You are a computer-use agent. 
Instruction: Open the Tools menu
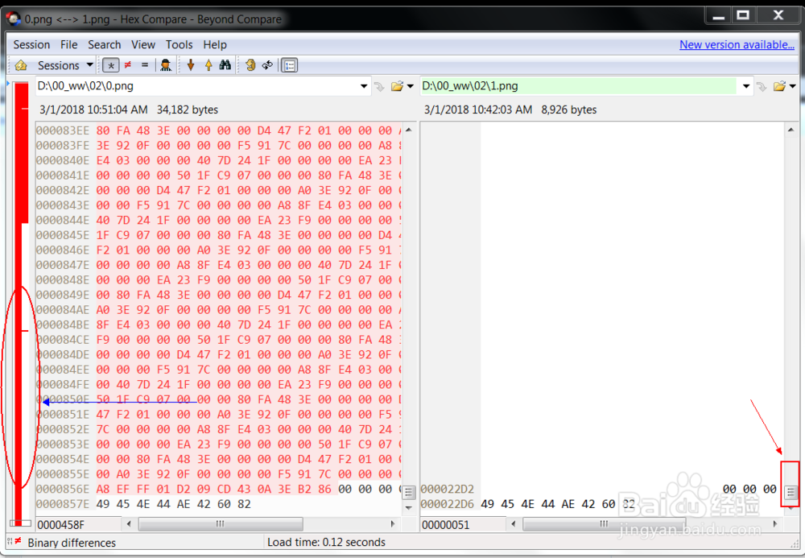pos(180,44)
